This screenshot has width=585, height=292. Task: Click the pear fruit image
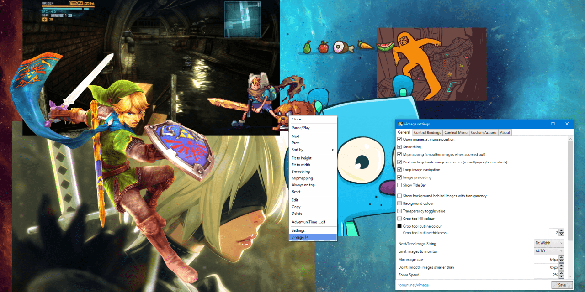(308, 47)
